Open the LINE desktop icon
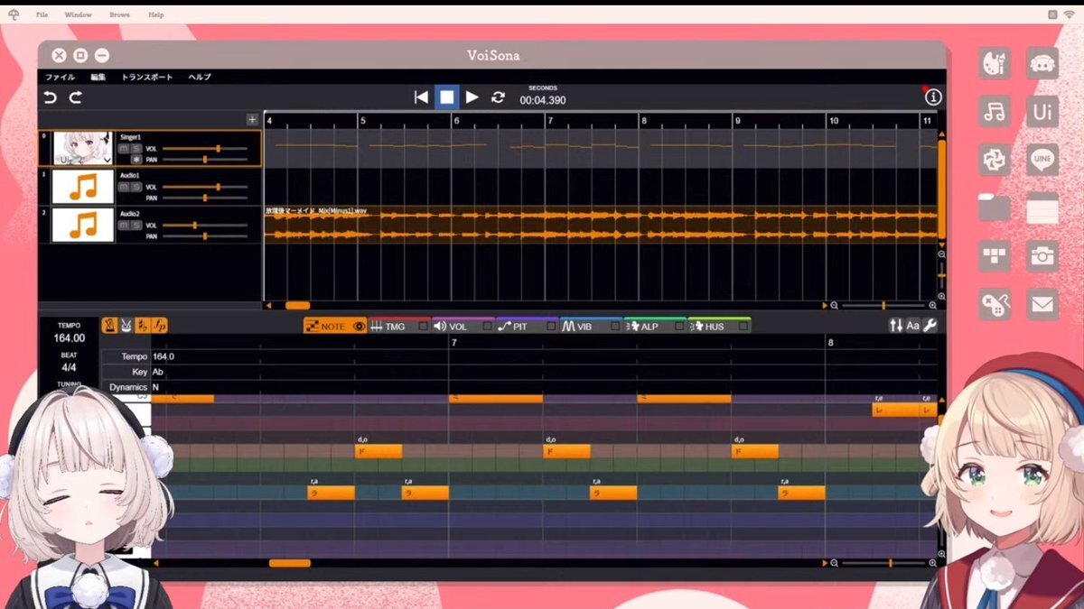Image resolution: width=1084 pixels, height=609 pixels. [1042, 160]
